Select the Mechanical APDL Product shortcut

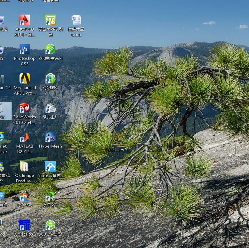[25, 78]
